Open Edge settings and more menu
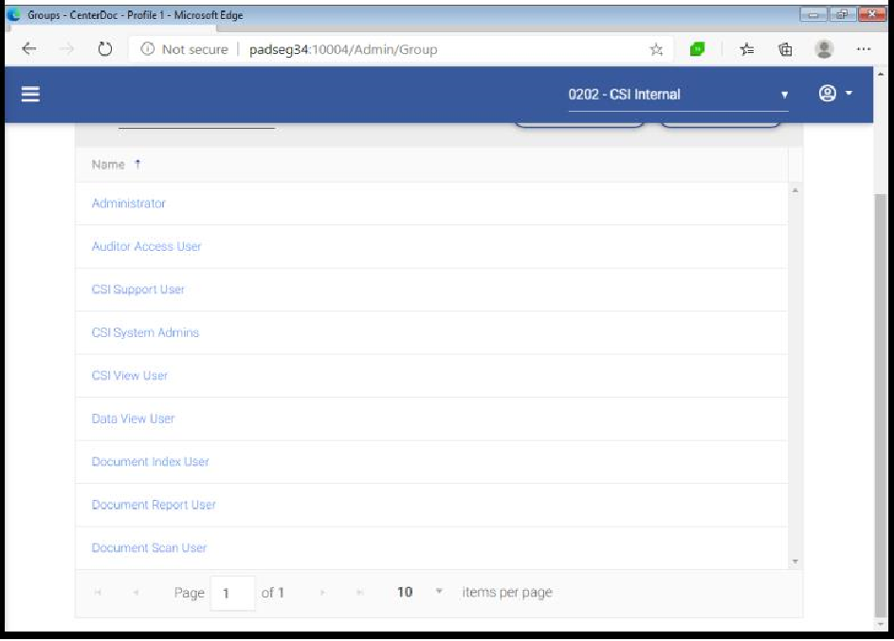Screen dimensions: 894x641 (x=864, y=49)
